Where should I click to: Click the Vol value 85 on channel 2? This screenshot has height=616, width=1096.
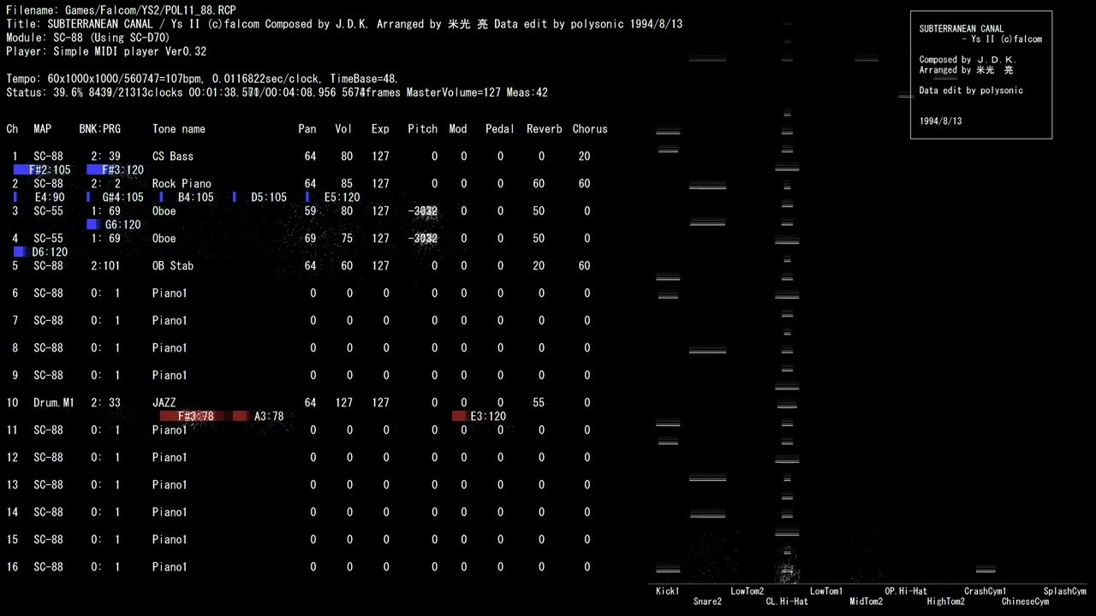point(347,183)
